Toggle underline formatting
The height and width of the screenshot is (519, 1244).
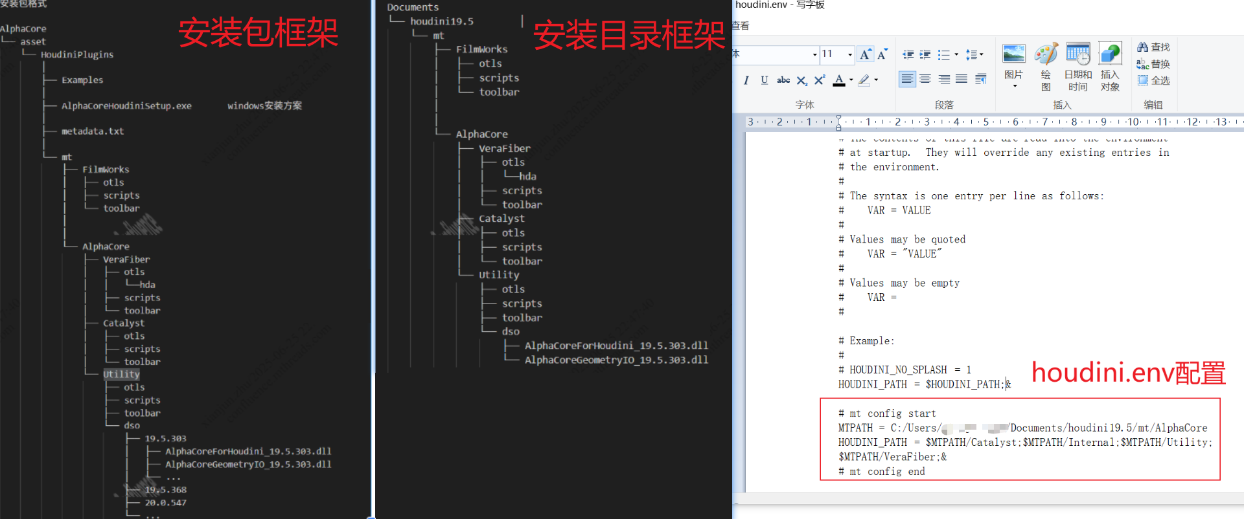tap(765, 80)
